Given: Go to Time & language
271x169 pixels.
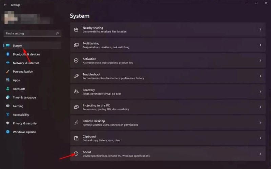Looking at the screenshot, I should (32, 97).
